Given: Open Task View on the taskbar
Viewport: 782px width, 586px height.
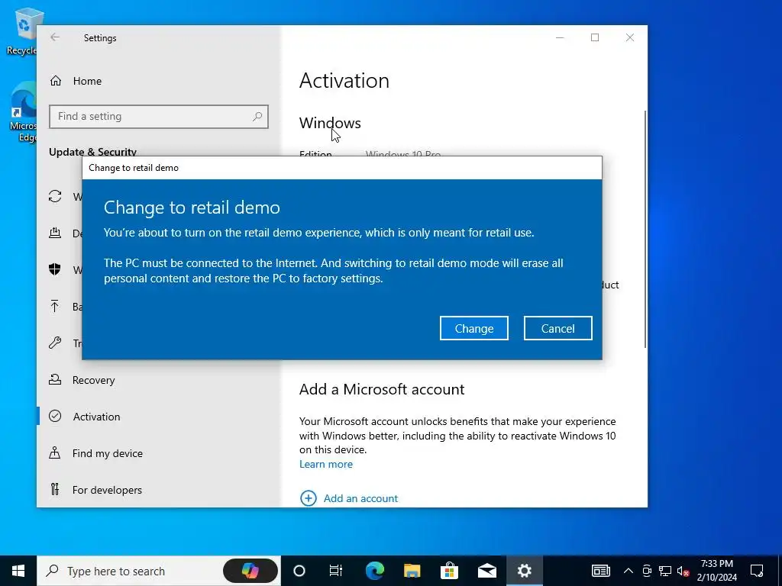Looking at the screenshot, I should coord(336,571).
